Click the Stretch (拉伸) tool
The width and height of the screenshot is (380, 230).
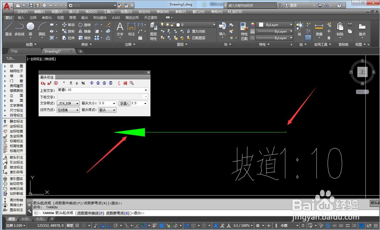68,38
